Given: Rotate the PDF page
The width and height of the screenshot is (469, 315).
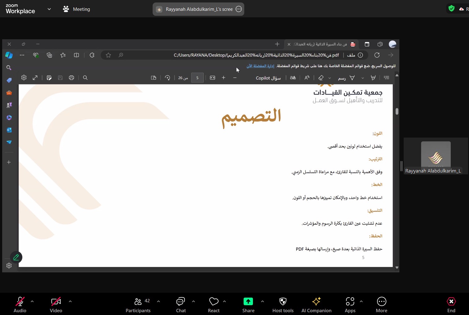Looking at the screenshot, I should (x=167, y=78).
